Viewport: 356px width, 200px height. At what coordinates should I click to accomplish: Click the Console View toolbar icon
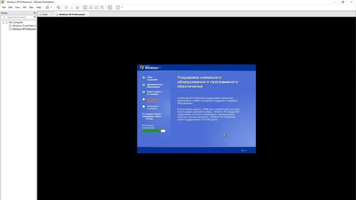tap(110, 7)
